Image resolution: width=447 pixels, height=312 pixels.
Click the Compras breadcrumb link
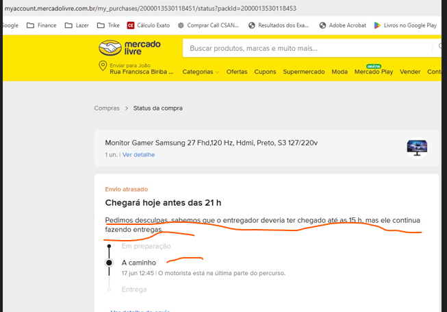107,108
